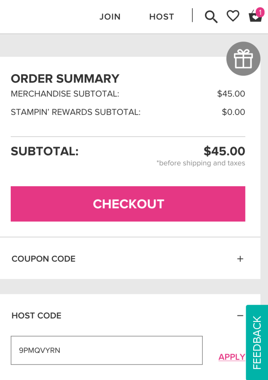This screenshot has height=380, width=268.
Task: Click the gray gift box icon
Action: (243, 59)
